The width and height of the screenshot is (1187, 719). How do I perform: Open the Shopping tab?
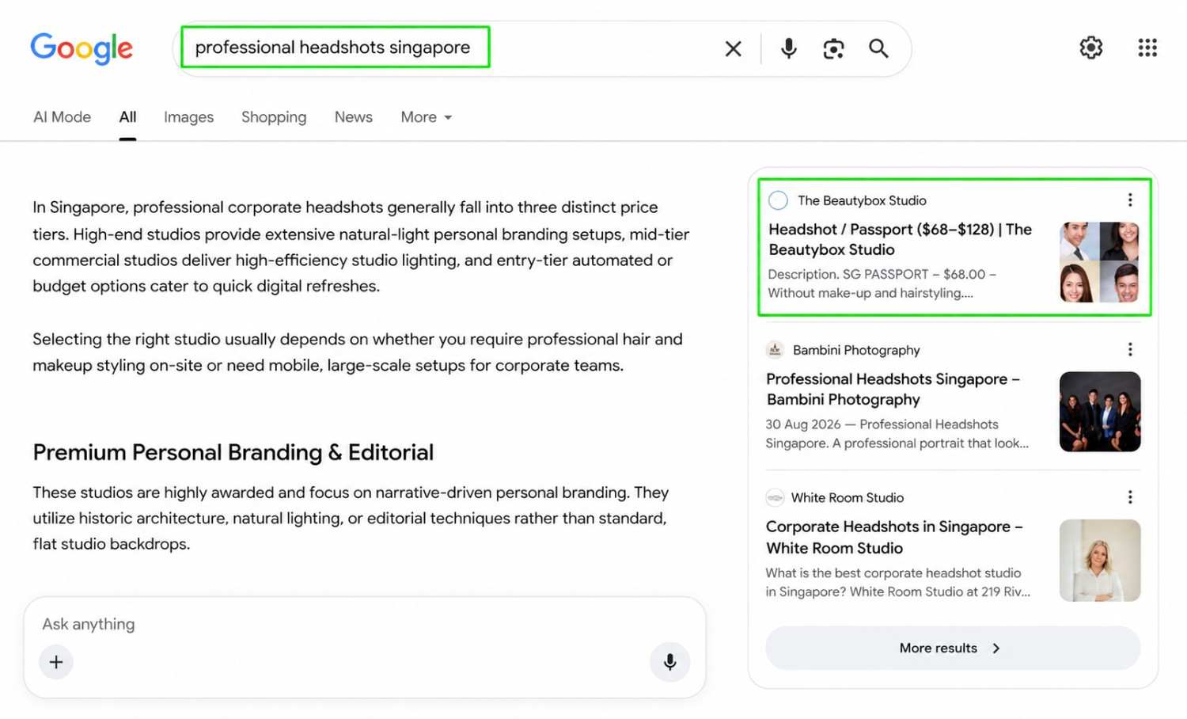[274, 117]
